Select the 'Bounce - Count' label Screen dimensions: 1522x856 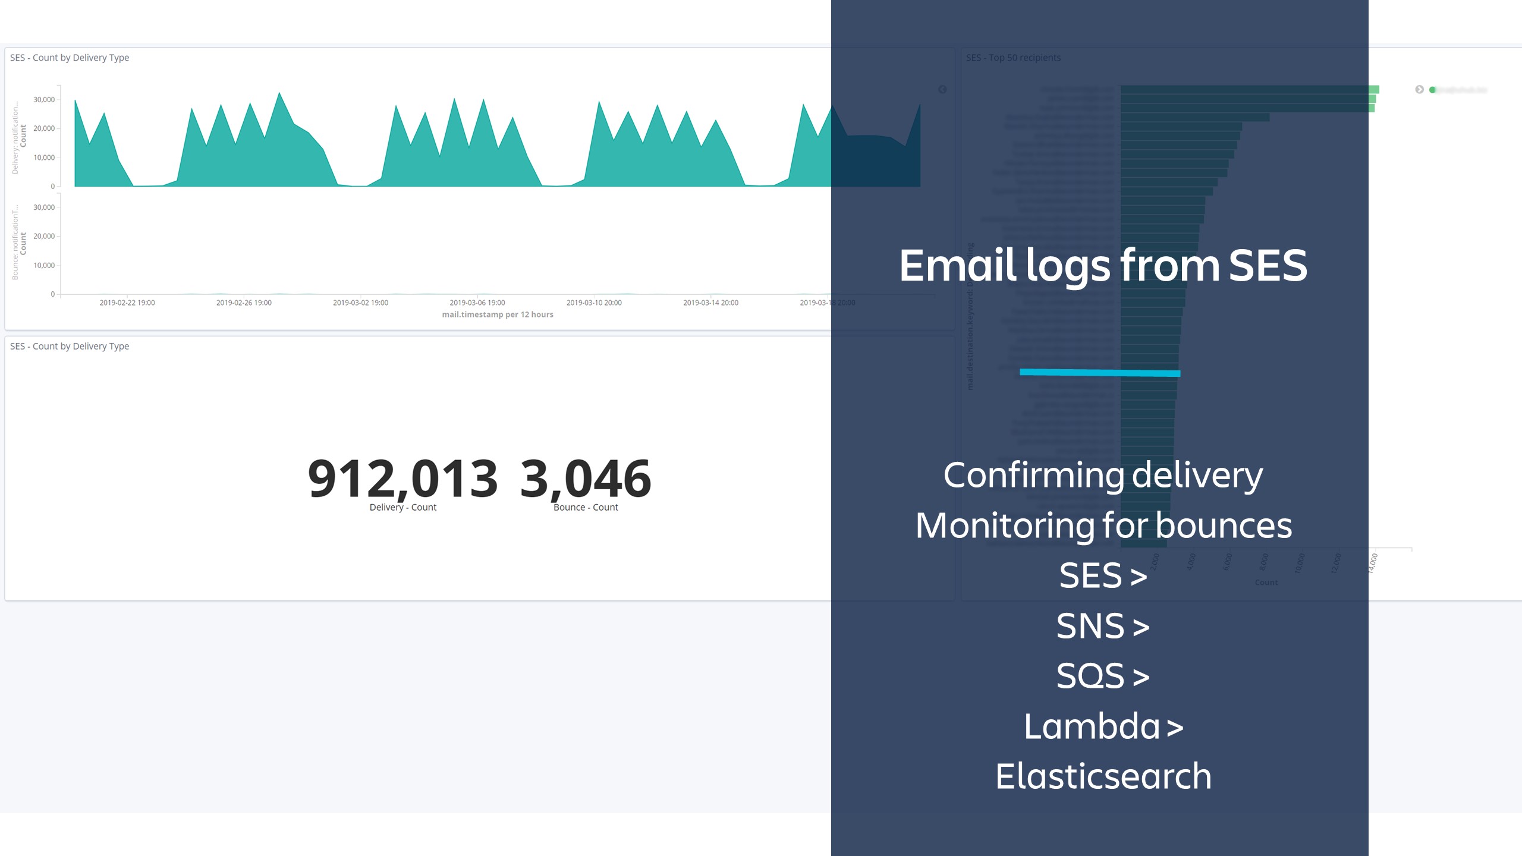586,507
